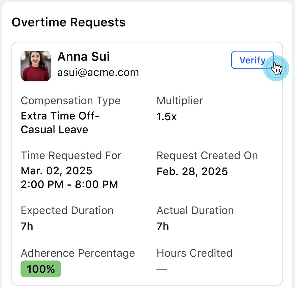Select the 2:00 PM - 8:00 PM time range
This screenshot has height=288, width=295.
69,184
